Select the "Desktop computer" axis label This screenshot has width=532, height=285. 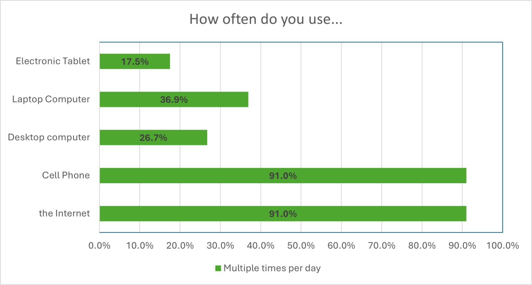pos(49,137)
